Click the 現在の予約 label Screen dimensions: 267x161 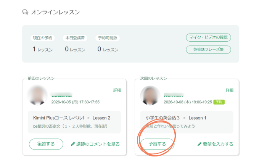pos(43,38)
